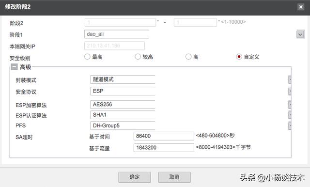
Task: Click the 本端网关IP field
Action: 114,46
